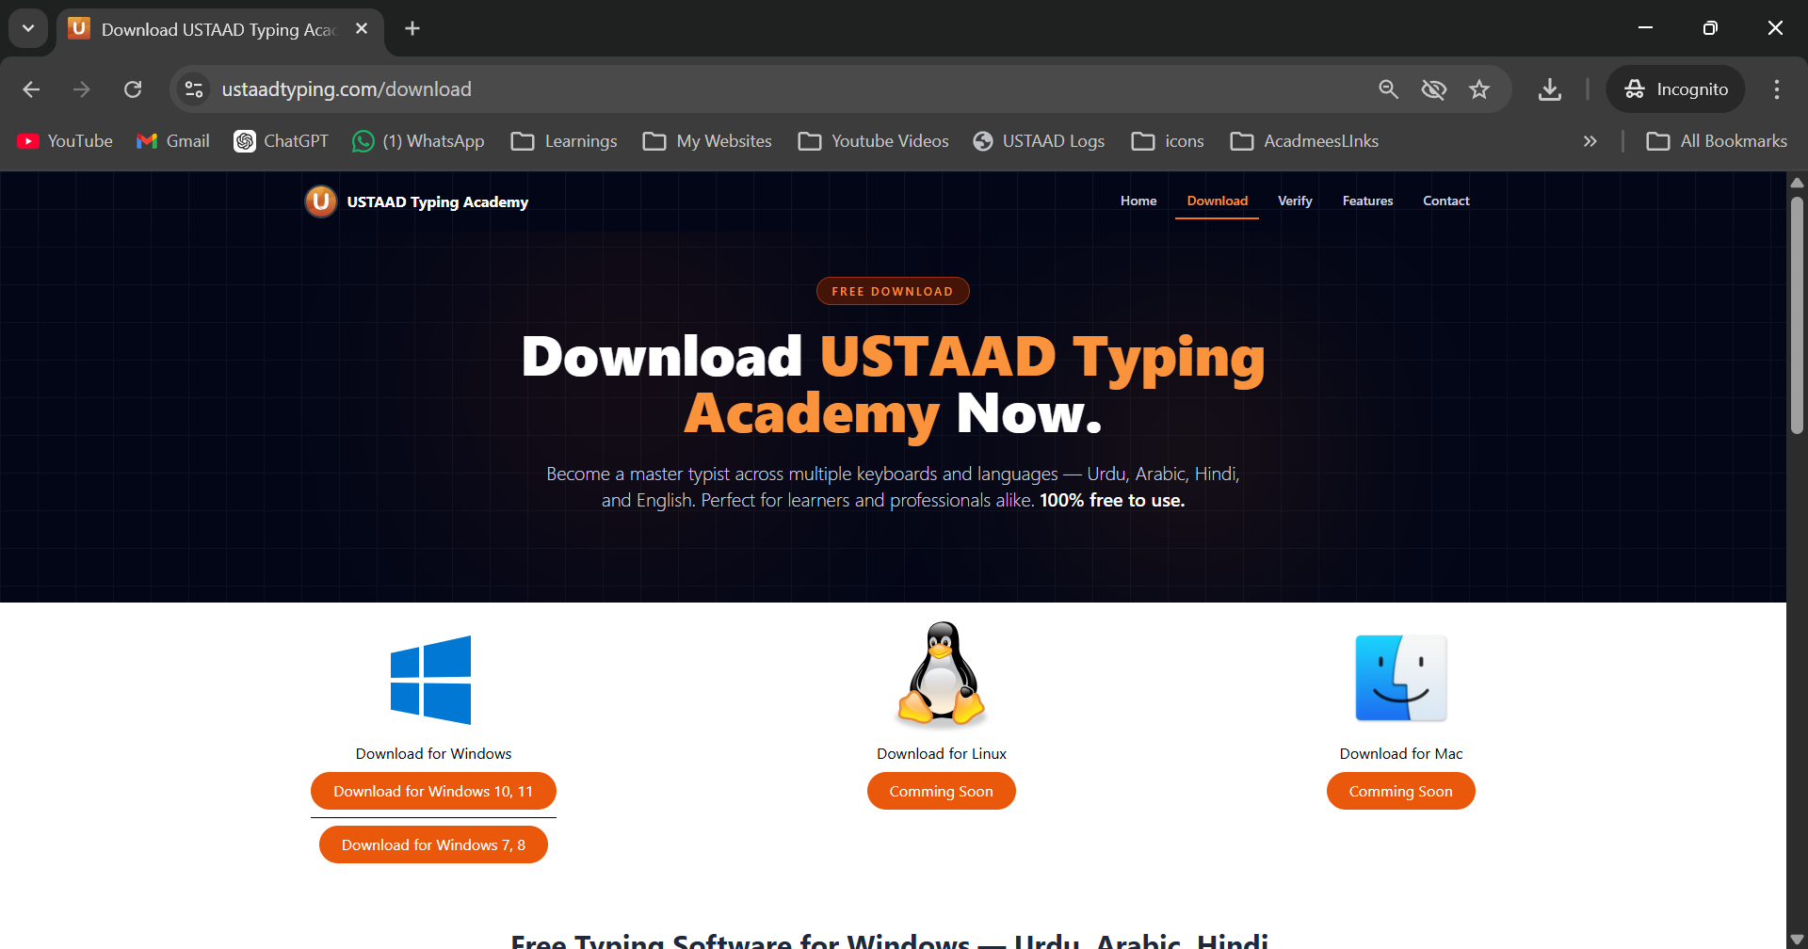Click the third-party cookies blocked eye icon
This screenshot has width=1808, height=949.
click(x=1433, y=89)
